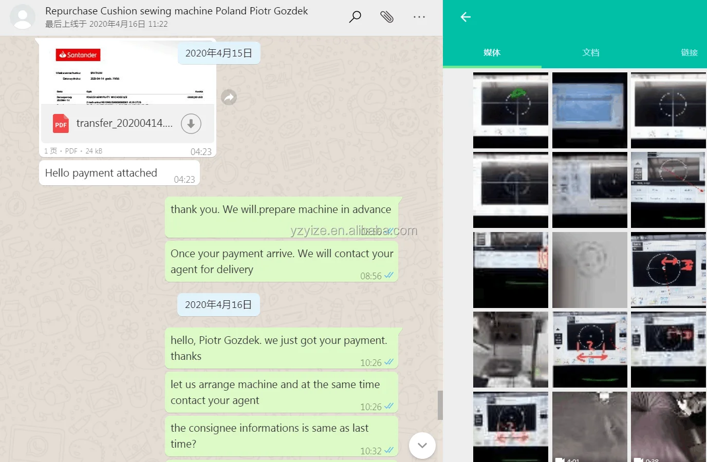This screenshot has height=462, width=707.
Task: Download the transfer_20200414 PDF file
Action: pyautogui.click(x=191, y=124)
